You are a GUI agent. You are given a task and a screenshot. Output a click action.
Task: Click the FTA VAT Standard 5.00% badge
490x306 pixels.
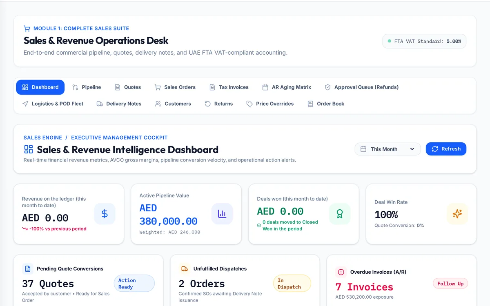(x=424, y=41)
